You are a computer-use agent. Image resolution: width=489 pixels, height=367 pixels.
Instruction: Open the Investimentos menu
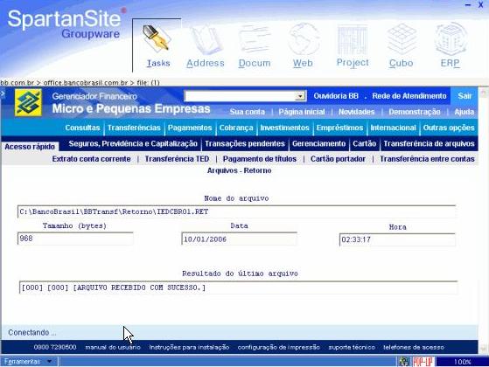click(x=284, y=128)
